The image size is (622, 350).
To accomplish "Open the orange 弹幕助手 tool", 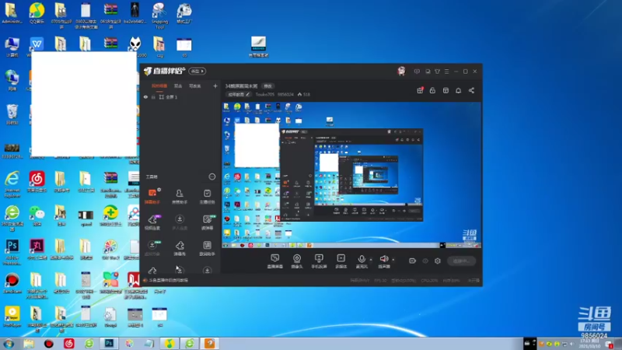I will (152, 196).
